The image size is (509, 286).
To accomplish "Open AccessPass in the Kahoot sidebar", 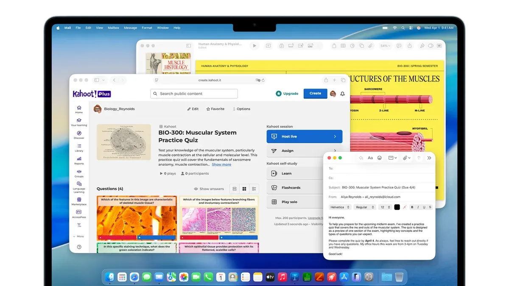I will (79, 214).
